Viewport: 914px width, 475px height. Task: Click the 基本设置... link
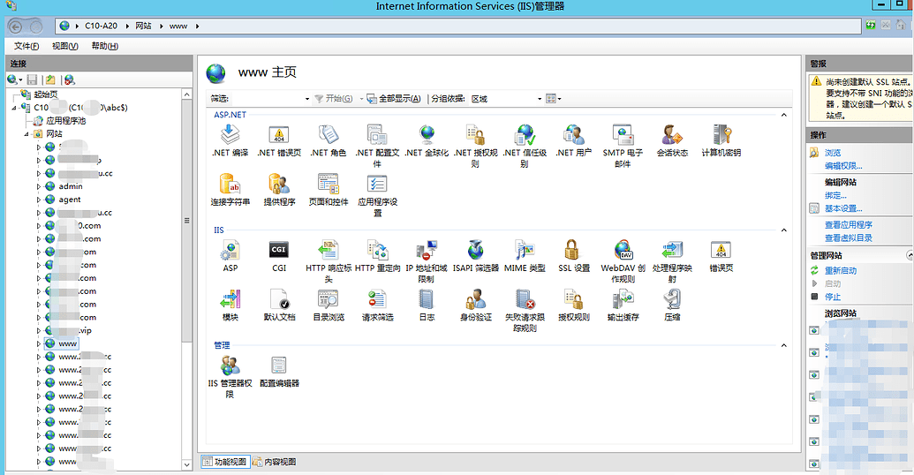click(842, 208)
